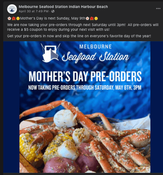This screenshot has height=175, width=163.
Task: Click the MOTHER'S DAY PRE-ORDERS headline
Action: [85, 77]
